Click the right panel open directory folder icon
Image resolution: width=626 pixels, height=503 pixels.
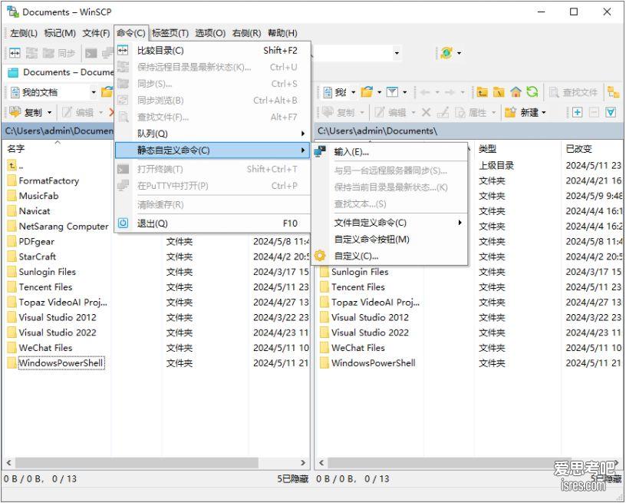pyautogui.click(x=367, y=92)
